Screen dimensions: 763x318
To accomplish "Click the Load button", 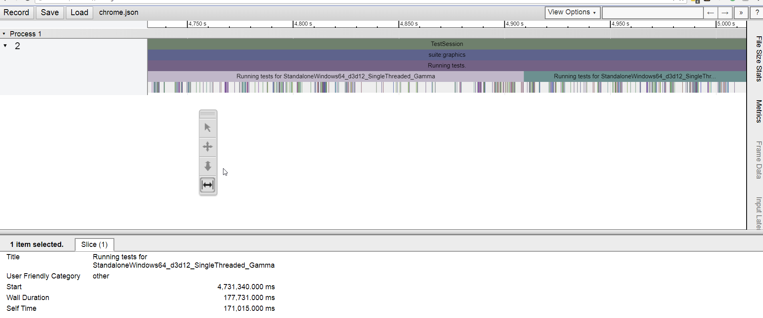I will click(x=80, y=12).
